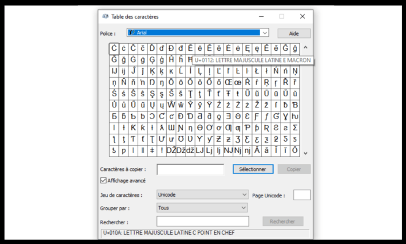406x244 pixels.
Task: Select the Š capital S caron cell
Action: 171,94
